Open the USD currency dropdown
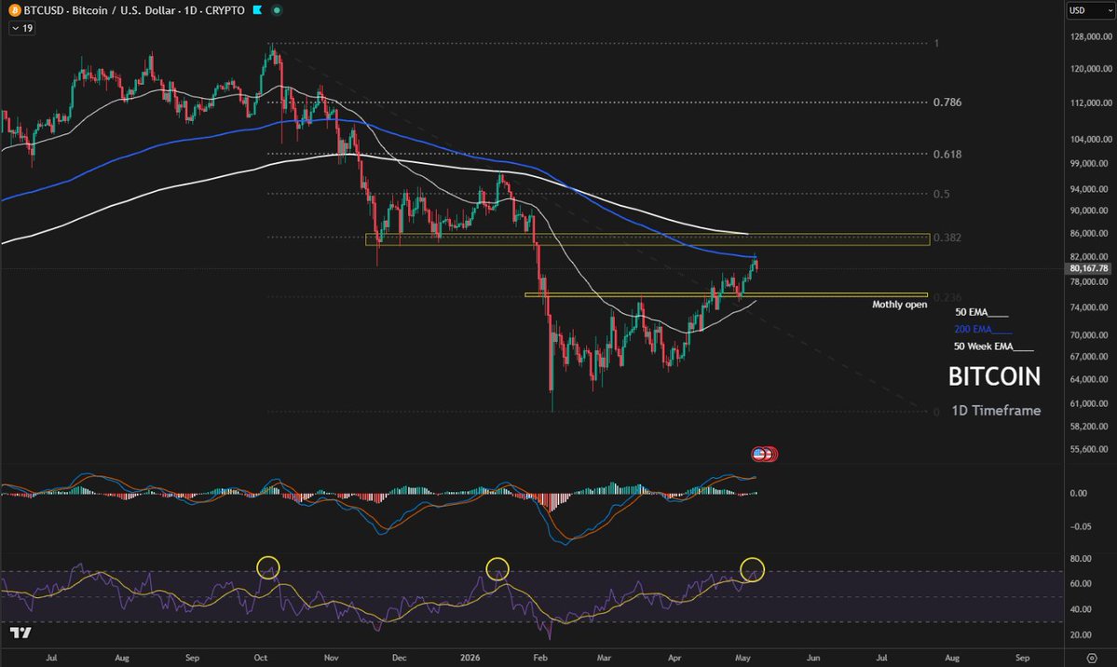The image size is (1117, 667). 1090,10
